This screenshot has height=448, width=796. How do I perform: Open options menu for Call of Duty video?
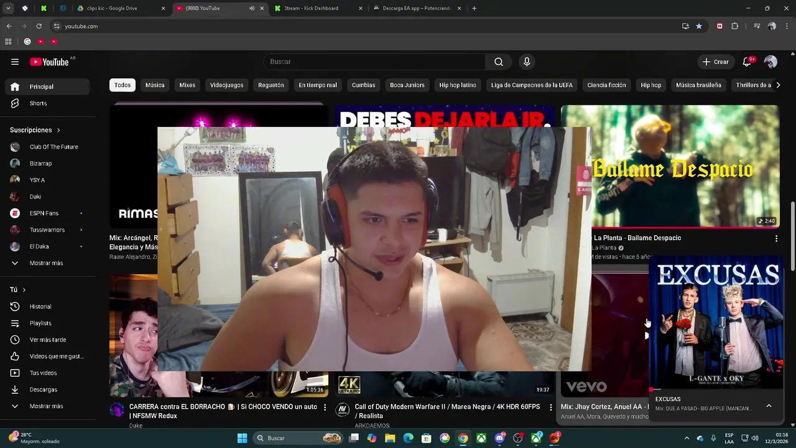pyautogui.click(x=550, y=407)
